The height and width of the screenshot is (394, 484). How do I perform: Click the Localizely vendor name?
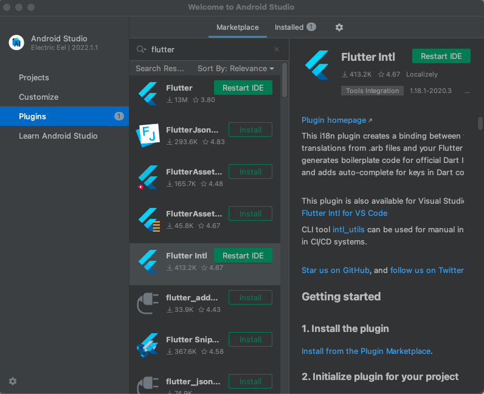[421, 74]
